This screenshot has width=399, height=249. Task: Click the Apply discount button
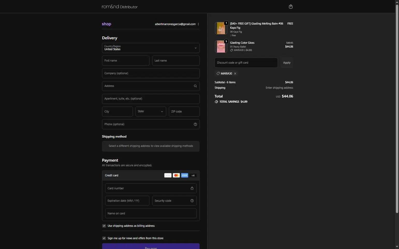click(x=287, y=63)
